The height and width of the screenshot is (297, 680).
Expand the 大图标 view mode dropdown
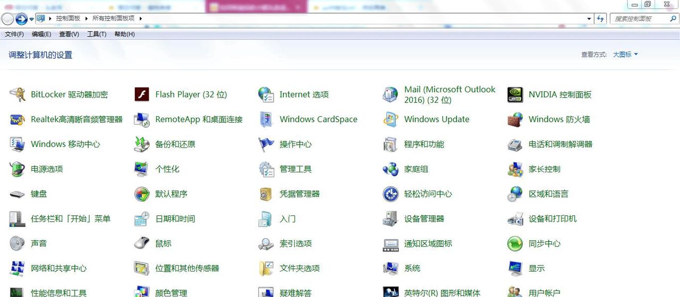point(625,54)
